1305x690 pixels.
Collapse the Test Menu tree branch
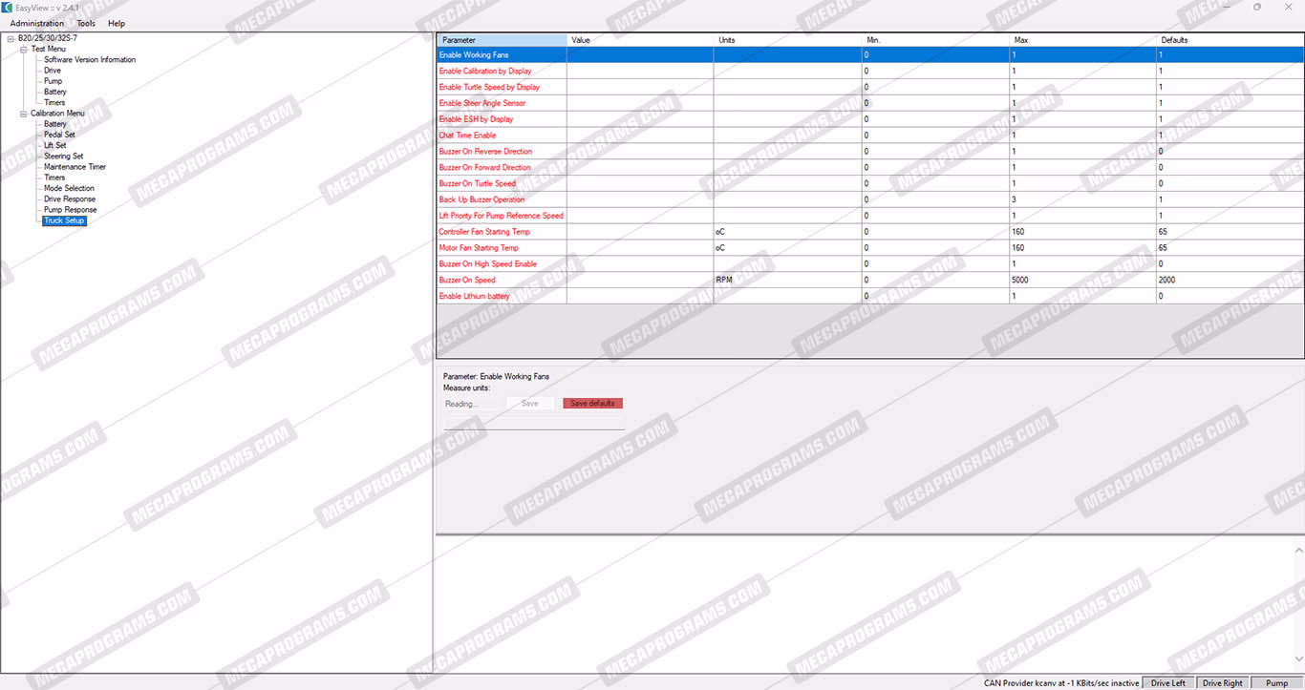coord(24,49)
